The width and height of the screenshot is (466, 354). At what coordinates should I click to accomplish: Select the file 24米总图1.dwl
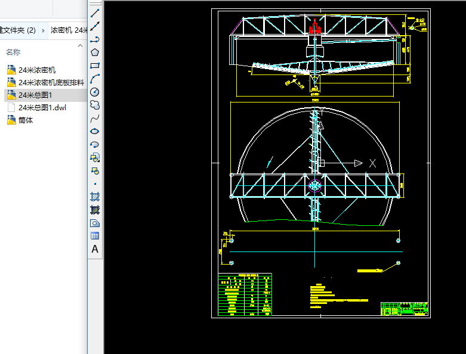36,107
